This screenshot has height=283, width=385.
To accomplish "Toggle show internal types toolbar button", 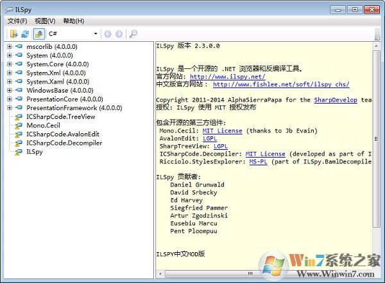I will click(x=38, y=34).
